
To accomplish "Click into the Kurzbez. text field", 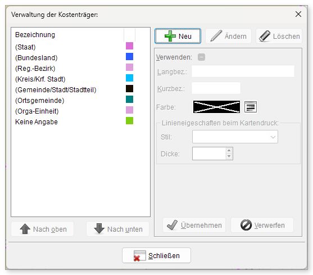I will pos(216,88).
